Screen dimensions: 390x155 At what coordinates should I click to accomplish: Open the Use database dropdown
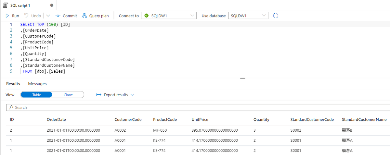(x=264, y=16)
